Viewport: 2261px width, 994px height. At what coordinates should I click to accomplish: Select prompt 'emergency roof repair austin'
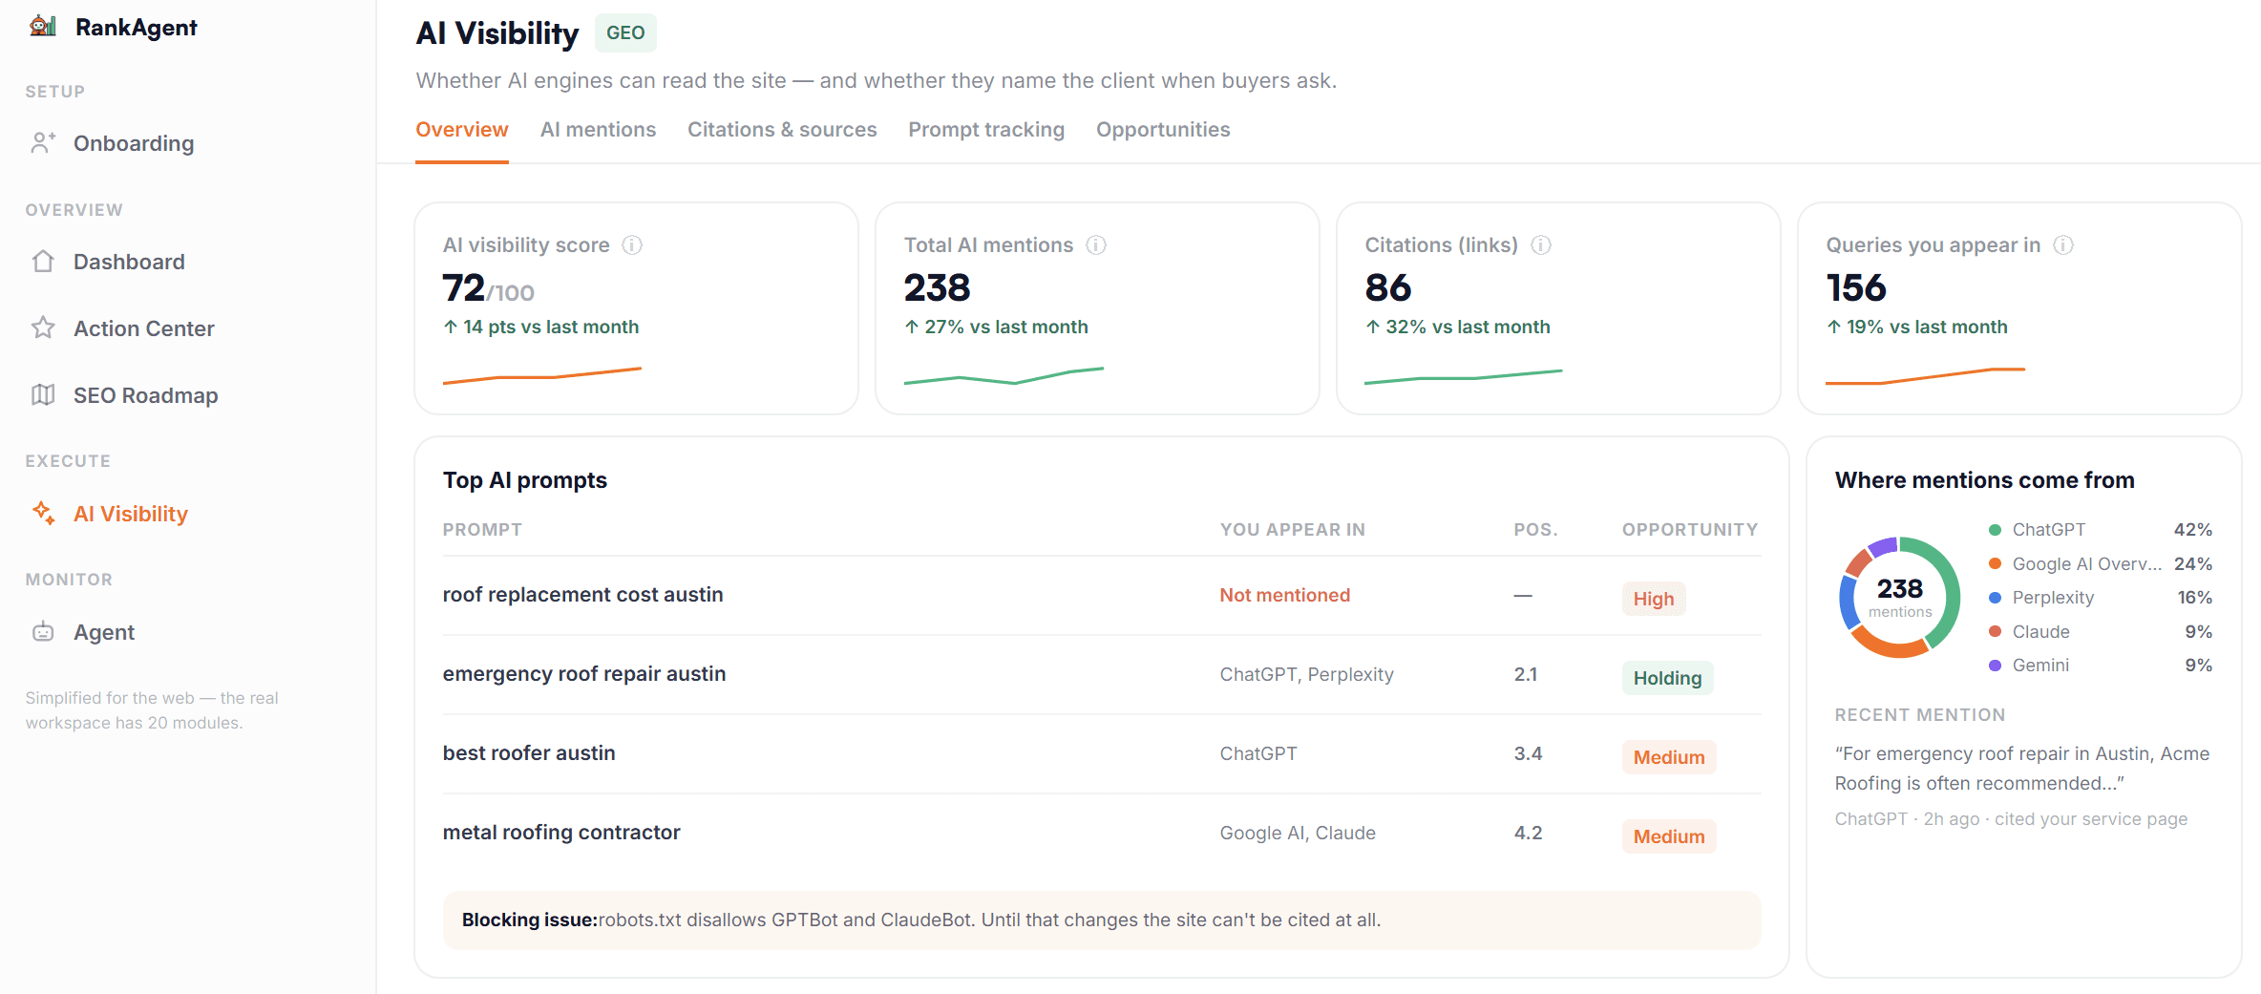point(584,674)
